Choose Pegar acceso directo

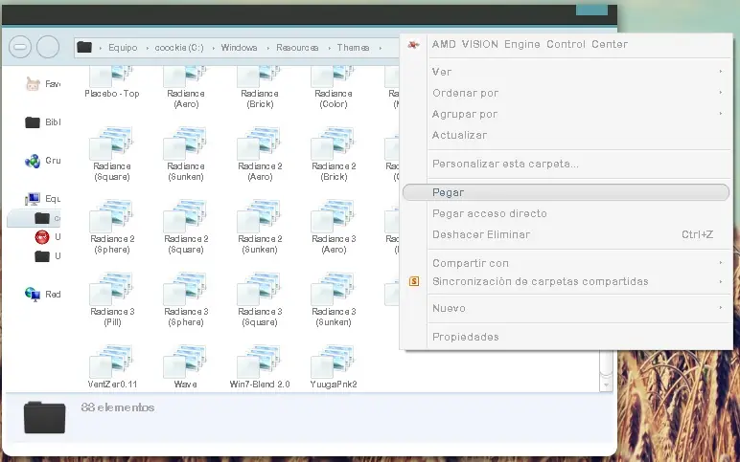point(567,213)
